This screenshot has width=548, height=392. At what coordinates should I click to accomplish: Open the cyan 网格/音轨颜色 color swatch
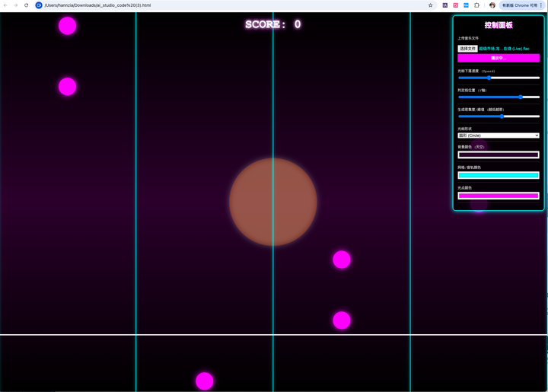tap(499, 175)
